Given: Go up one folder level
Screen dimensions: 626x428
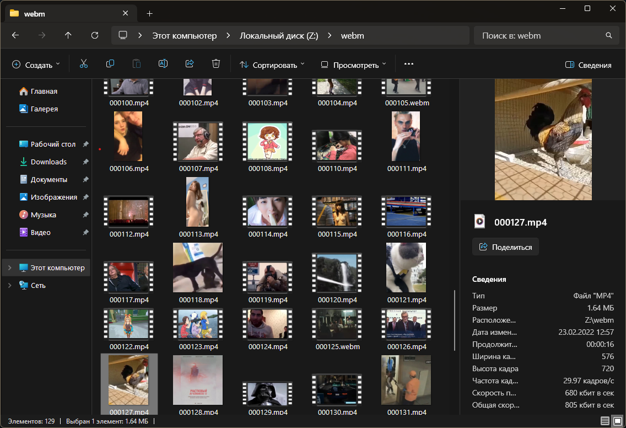Looking at the screenshot, I should (68, 35).
